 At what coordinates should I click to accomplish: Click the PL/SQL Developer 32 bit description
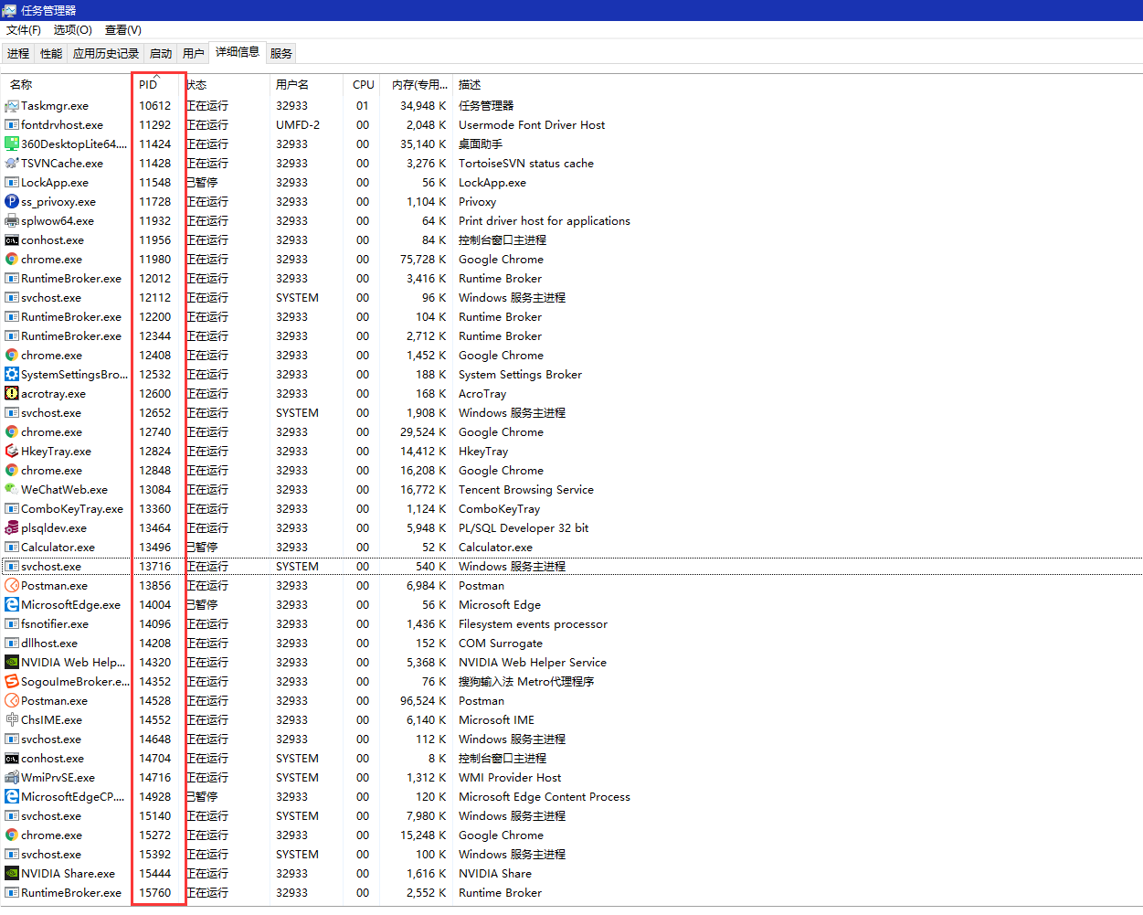[524, 528]
